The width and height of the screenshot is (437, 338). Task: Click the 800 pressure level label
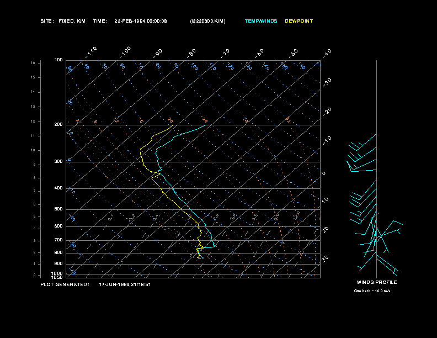coord(58,252)
